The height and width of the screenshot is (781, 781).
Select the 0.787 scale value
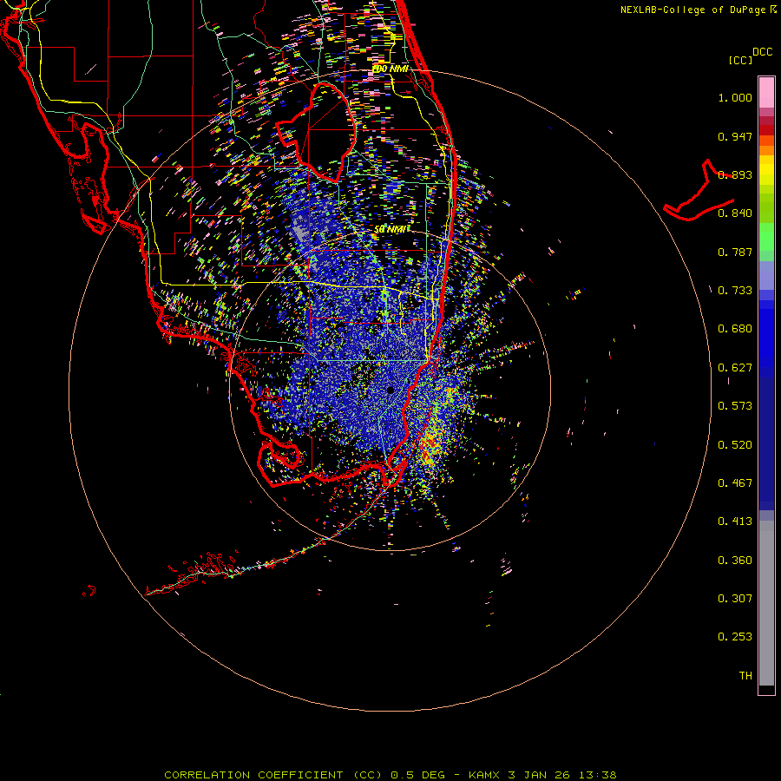(735, 252)
